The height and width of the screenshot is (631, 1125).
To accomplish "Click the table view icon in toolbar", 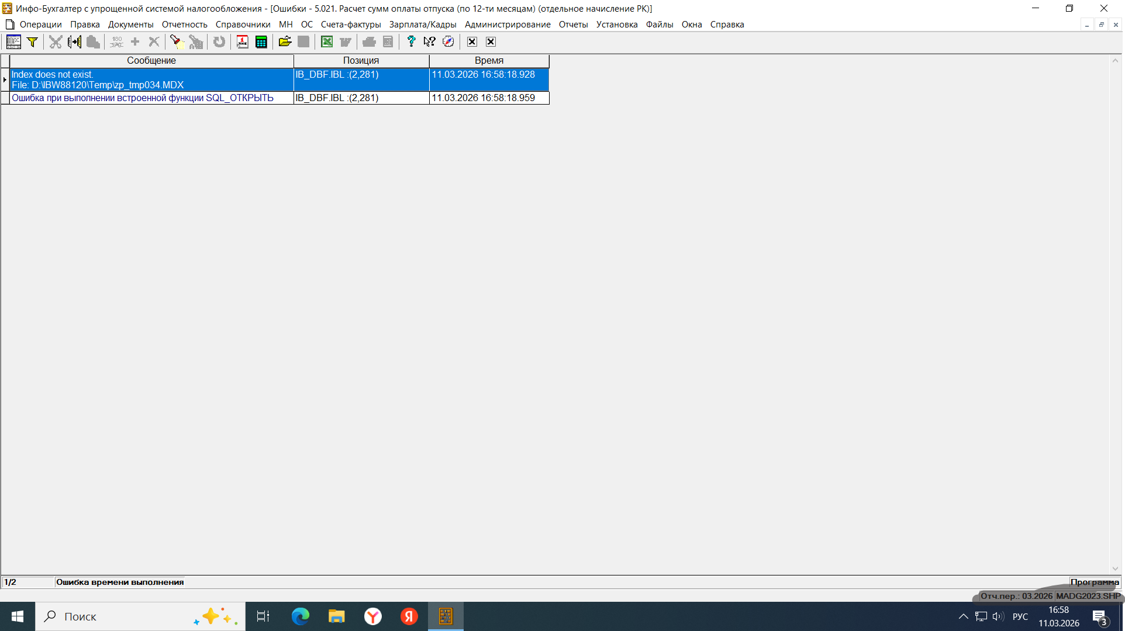I will click(x=13, y=41).
